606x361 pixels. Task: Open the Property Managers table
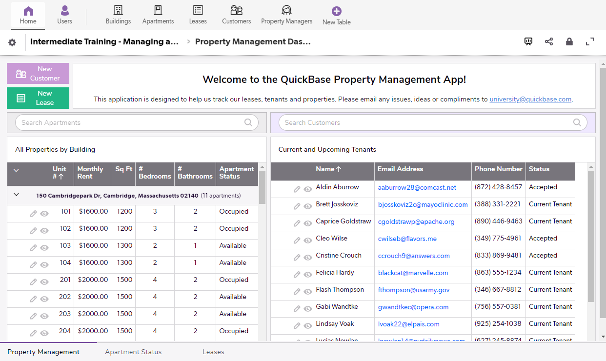(x=286, y=15)
